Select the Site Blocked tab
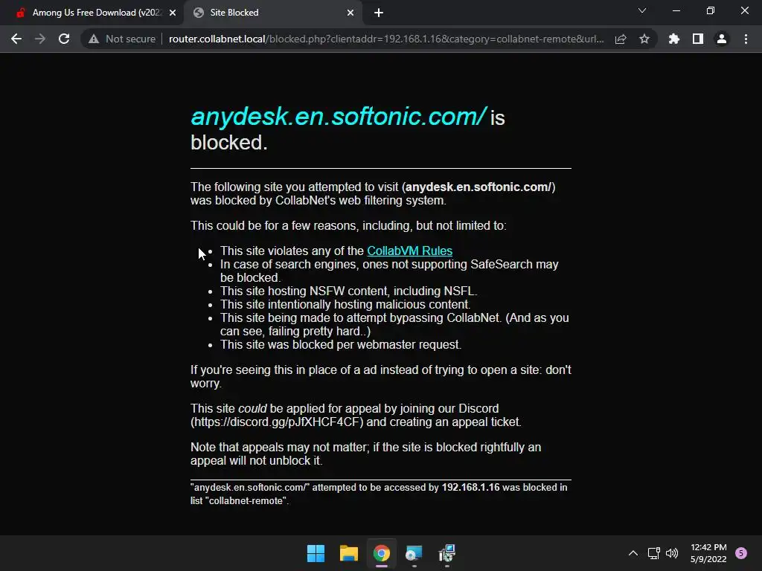 tap(273, 13)
